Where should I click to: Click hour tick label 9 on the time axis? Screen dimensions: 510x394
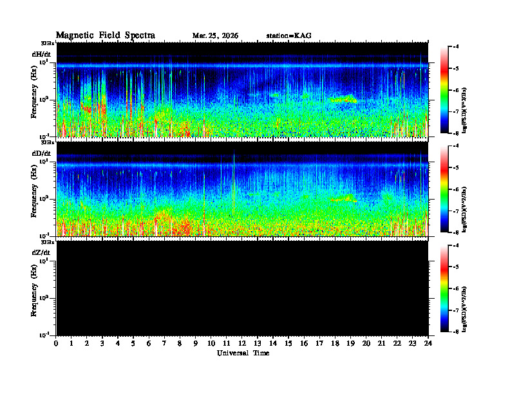click(x=195, y=344)
